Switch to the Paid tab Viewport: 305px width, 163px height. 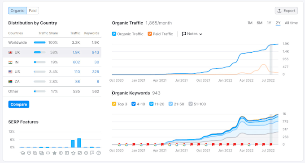33,11
